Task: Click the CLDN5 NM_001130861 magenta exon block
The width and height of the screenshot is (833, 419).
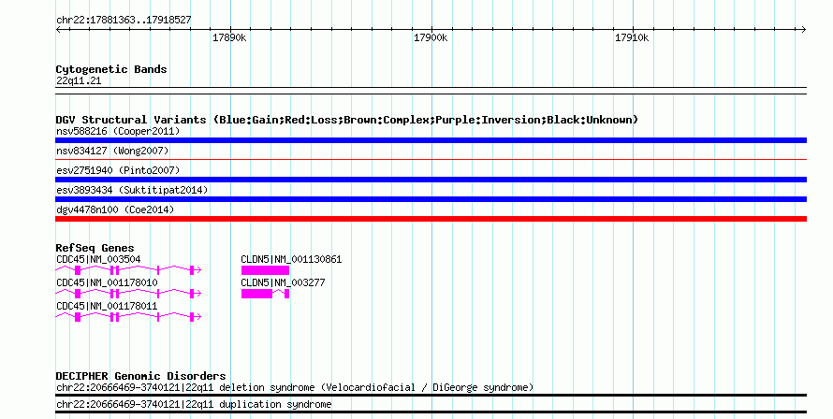Action: click(265, 270)
